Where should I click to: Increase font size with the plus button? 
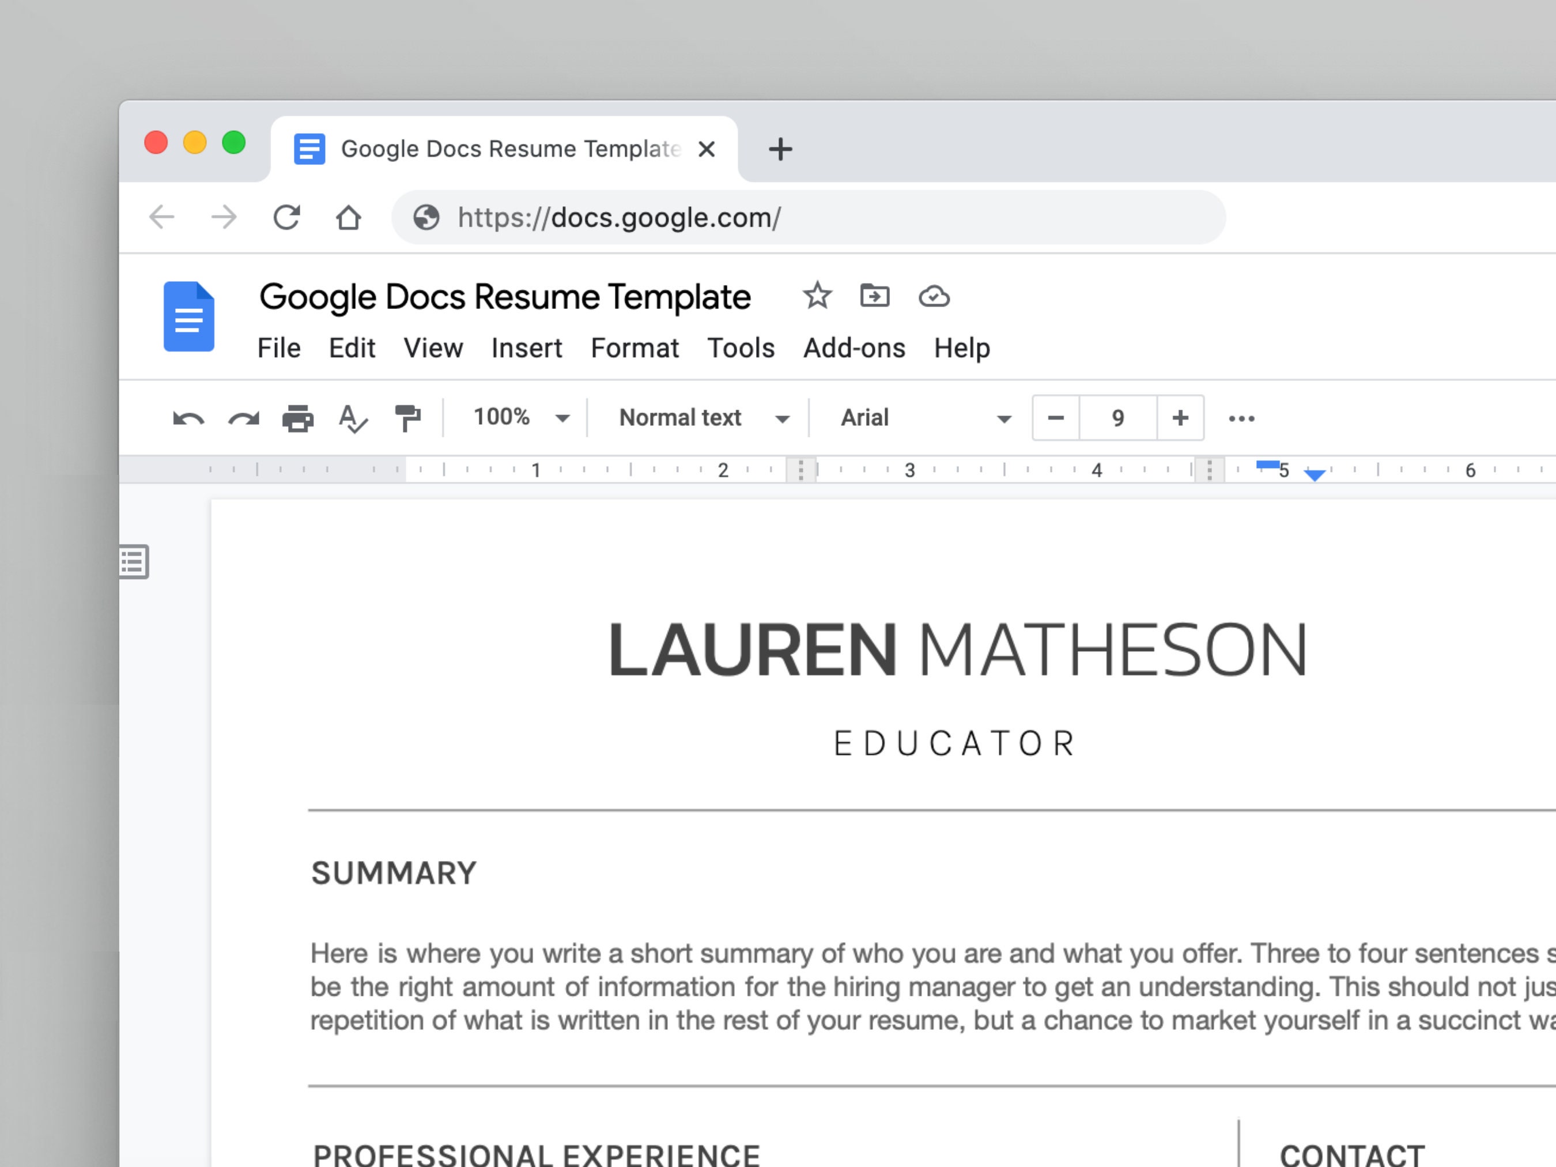pos(1180,418)
